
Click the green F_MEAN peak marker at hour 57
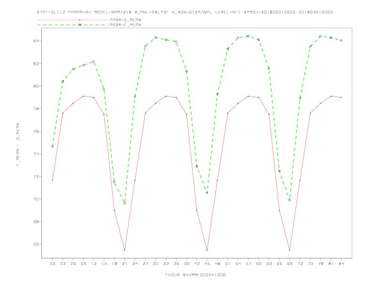point(248,36)
